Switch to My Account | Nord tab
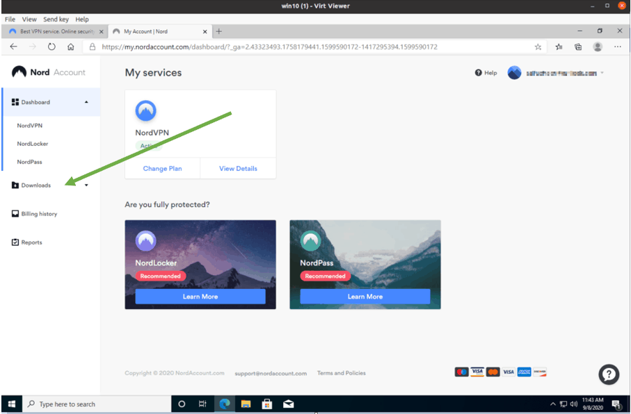Screen dimensions: 631x414 [x=159, y=31]
